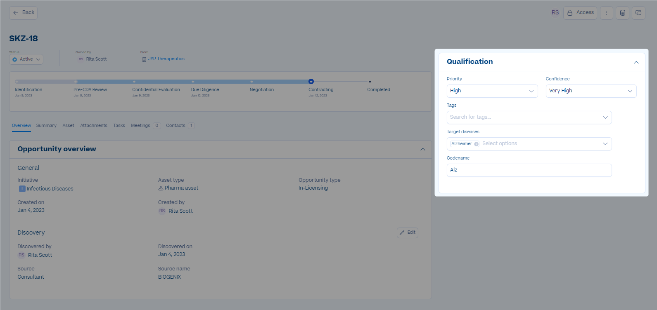The height and width of the screenshot is (310, 657).
Task: Open the Target diseases dropdown
Action: (x=529, y=144)
